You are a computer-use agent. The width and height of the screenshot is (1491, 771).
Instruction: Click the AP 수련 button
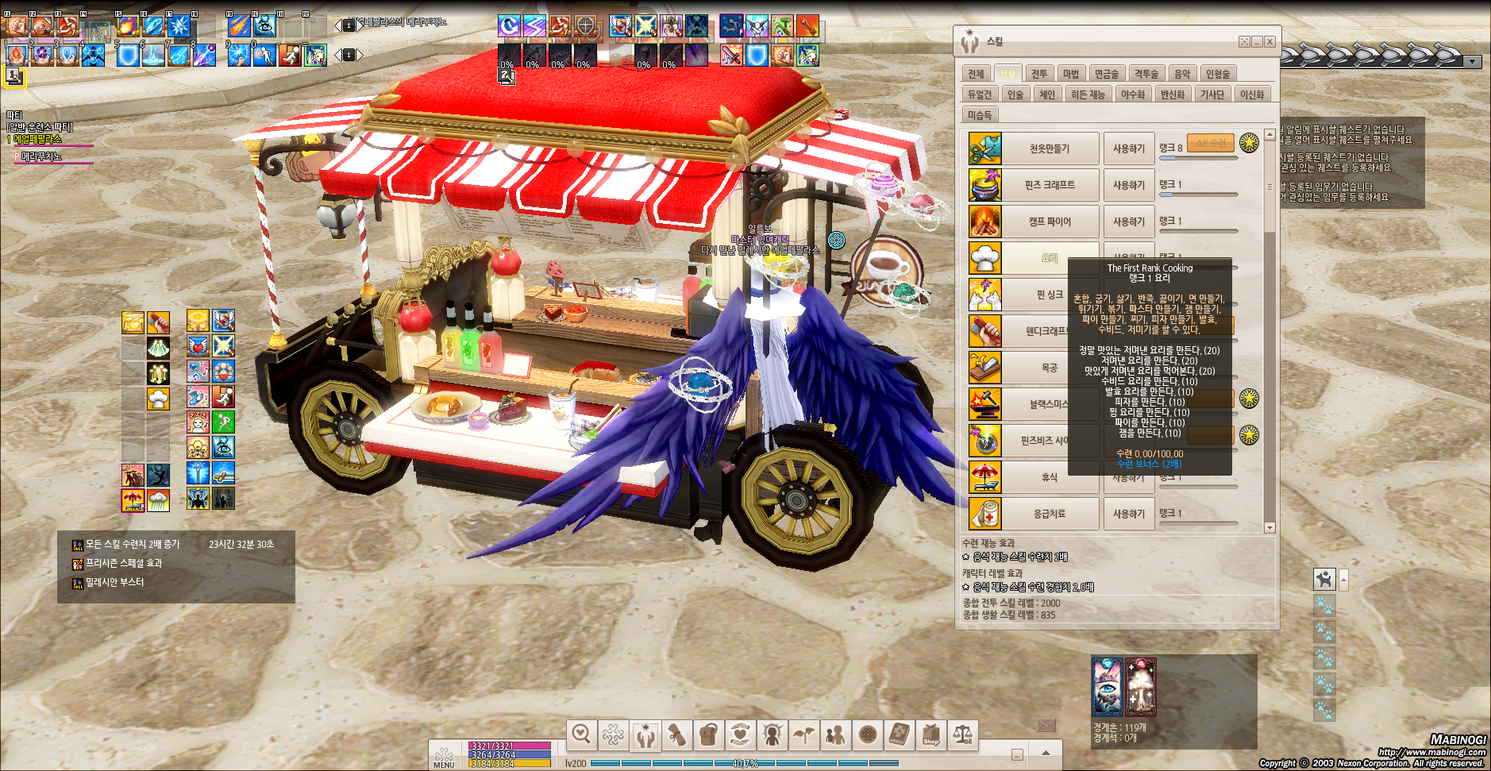[x=1211, y=143]
